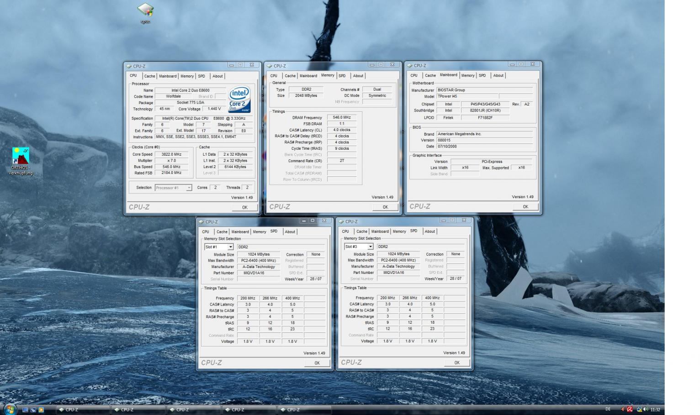Launch the media player quick launch icon

pyautogui.click(x=41, y=410)
